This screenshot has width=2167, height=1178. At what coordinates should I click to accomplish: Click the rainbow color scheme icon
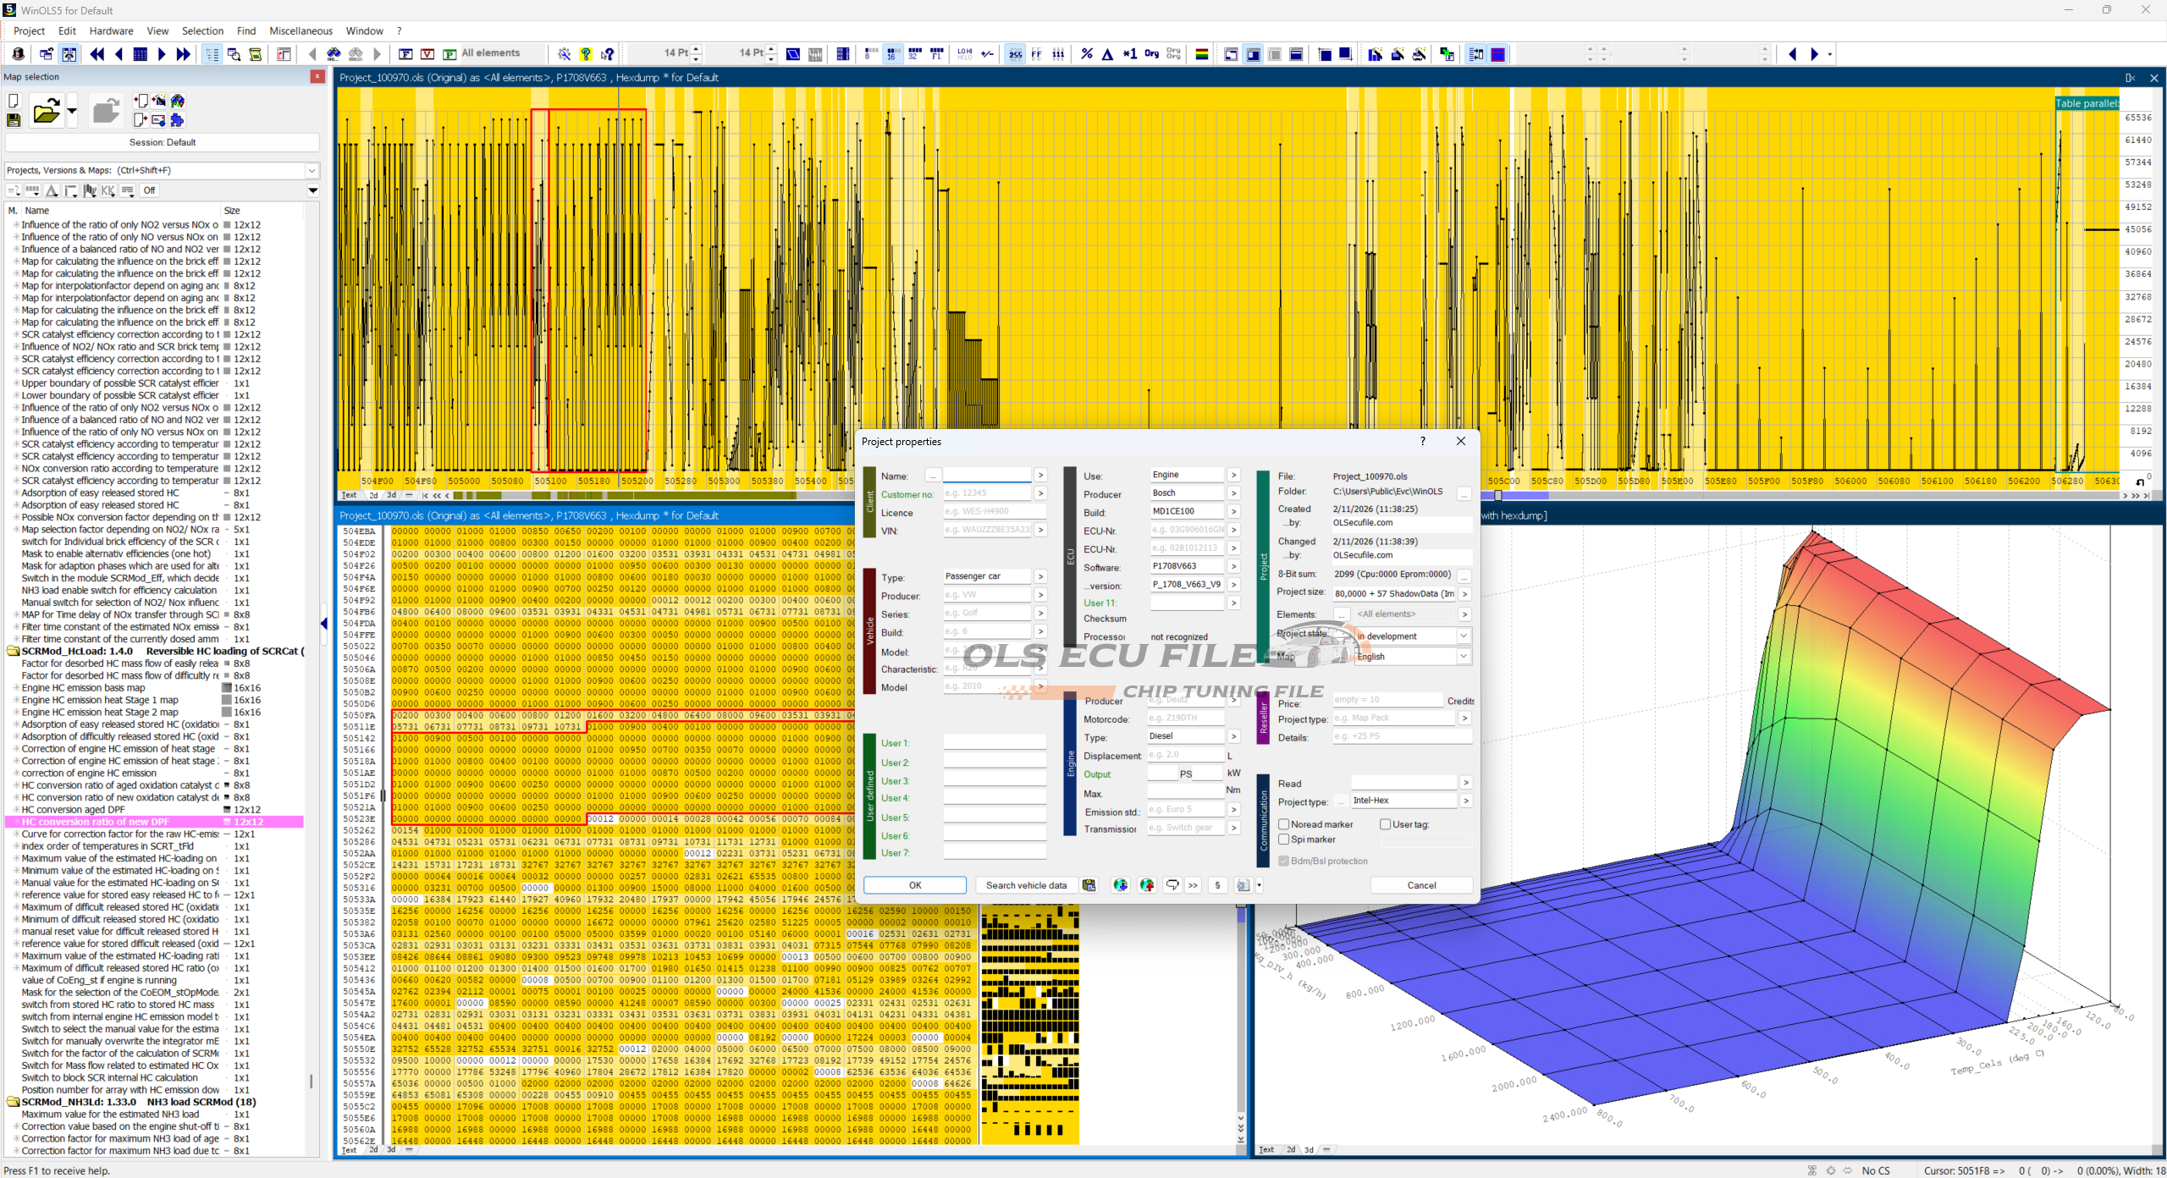[x=1201, y=54]
